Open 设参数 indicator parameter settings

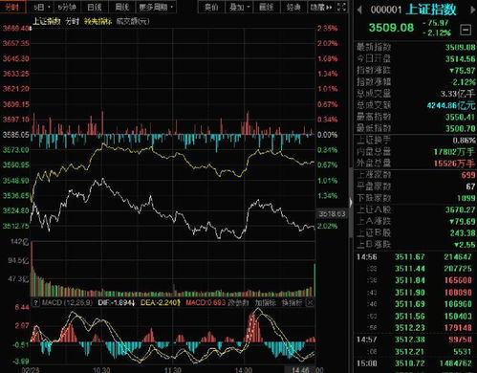pyautogui.click(x=238, y=302)
